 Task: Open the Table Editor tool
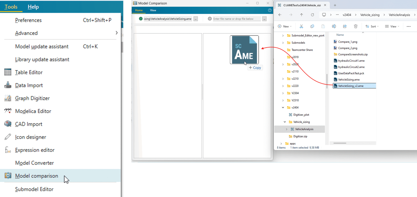29,72
